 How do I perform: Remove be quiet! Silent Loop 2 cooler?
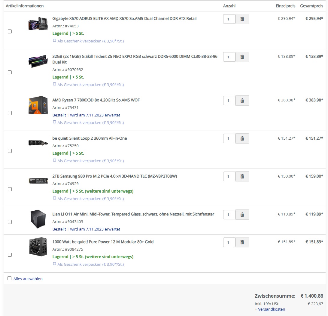coord(242,138)
